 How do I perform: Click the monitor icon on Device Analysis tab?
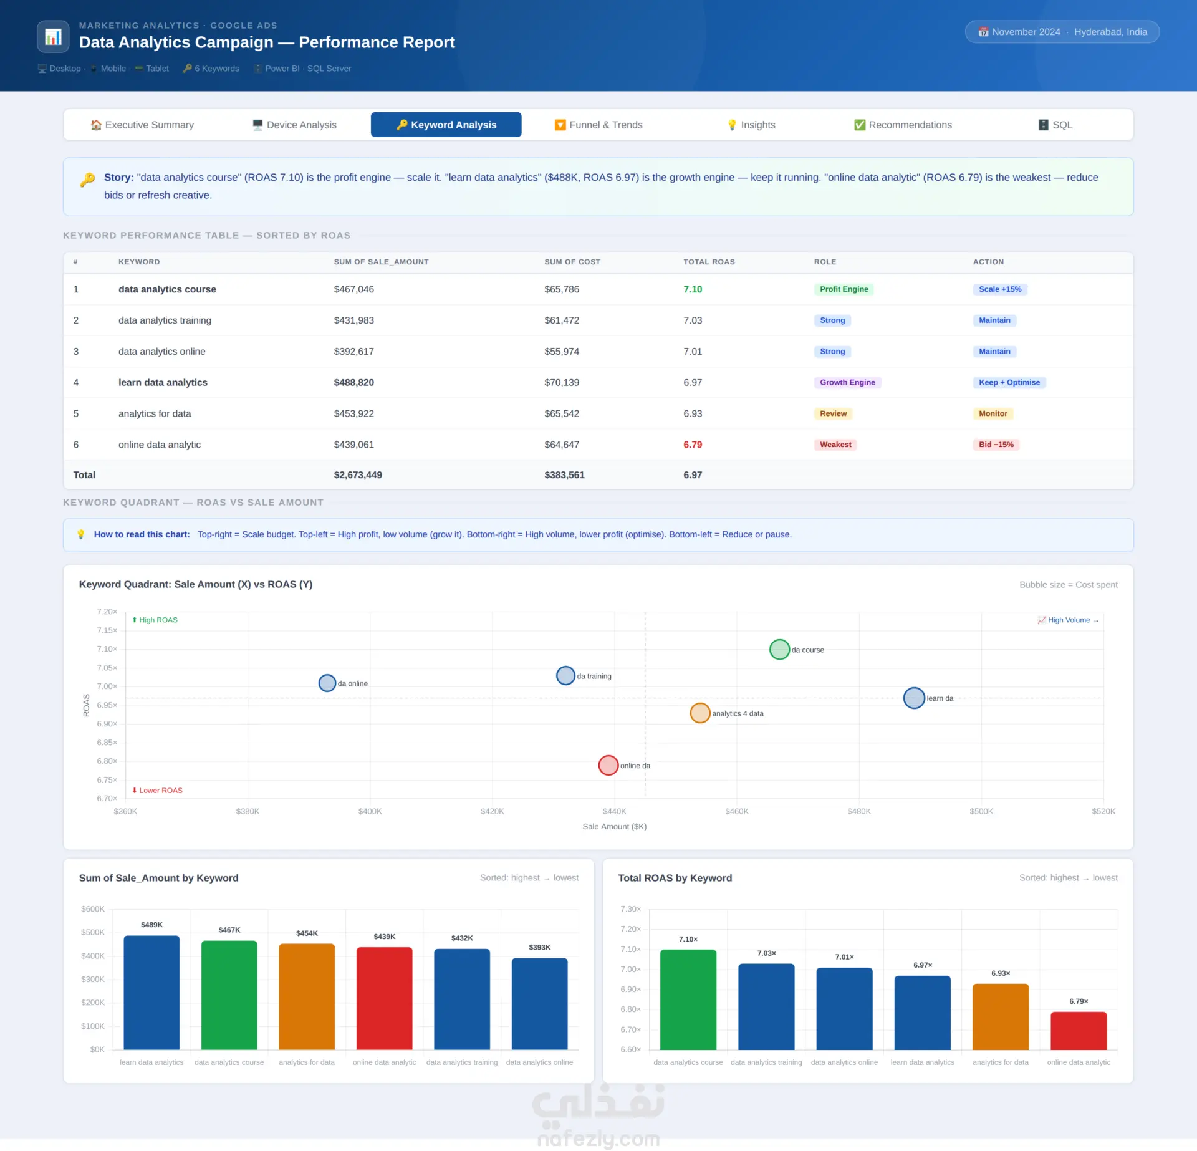(x=257, y=125)
